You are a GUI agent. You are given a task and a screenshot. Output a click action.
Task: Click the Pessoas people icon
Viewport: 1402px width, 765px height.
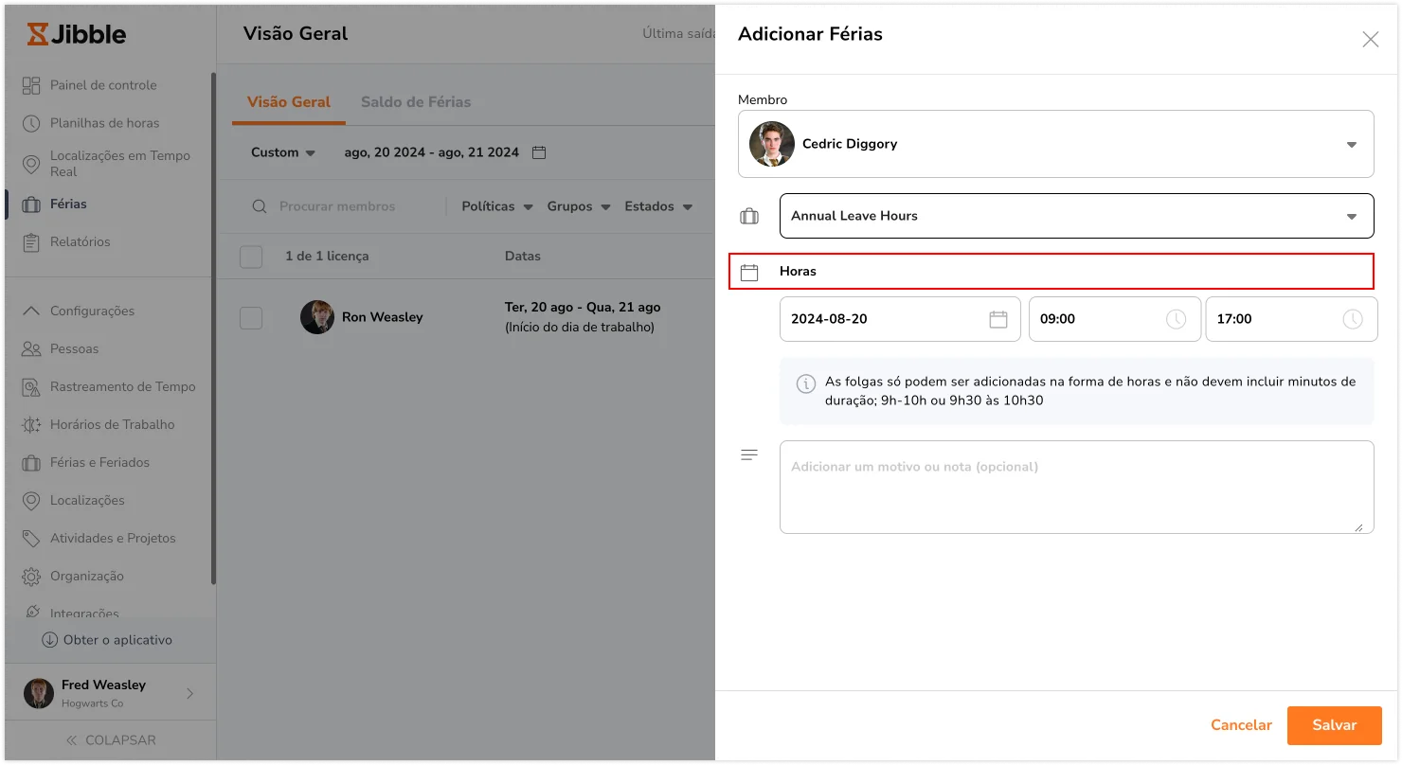[x=31, y=348]
